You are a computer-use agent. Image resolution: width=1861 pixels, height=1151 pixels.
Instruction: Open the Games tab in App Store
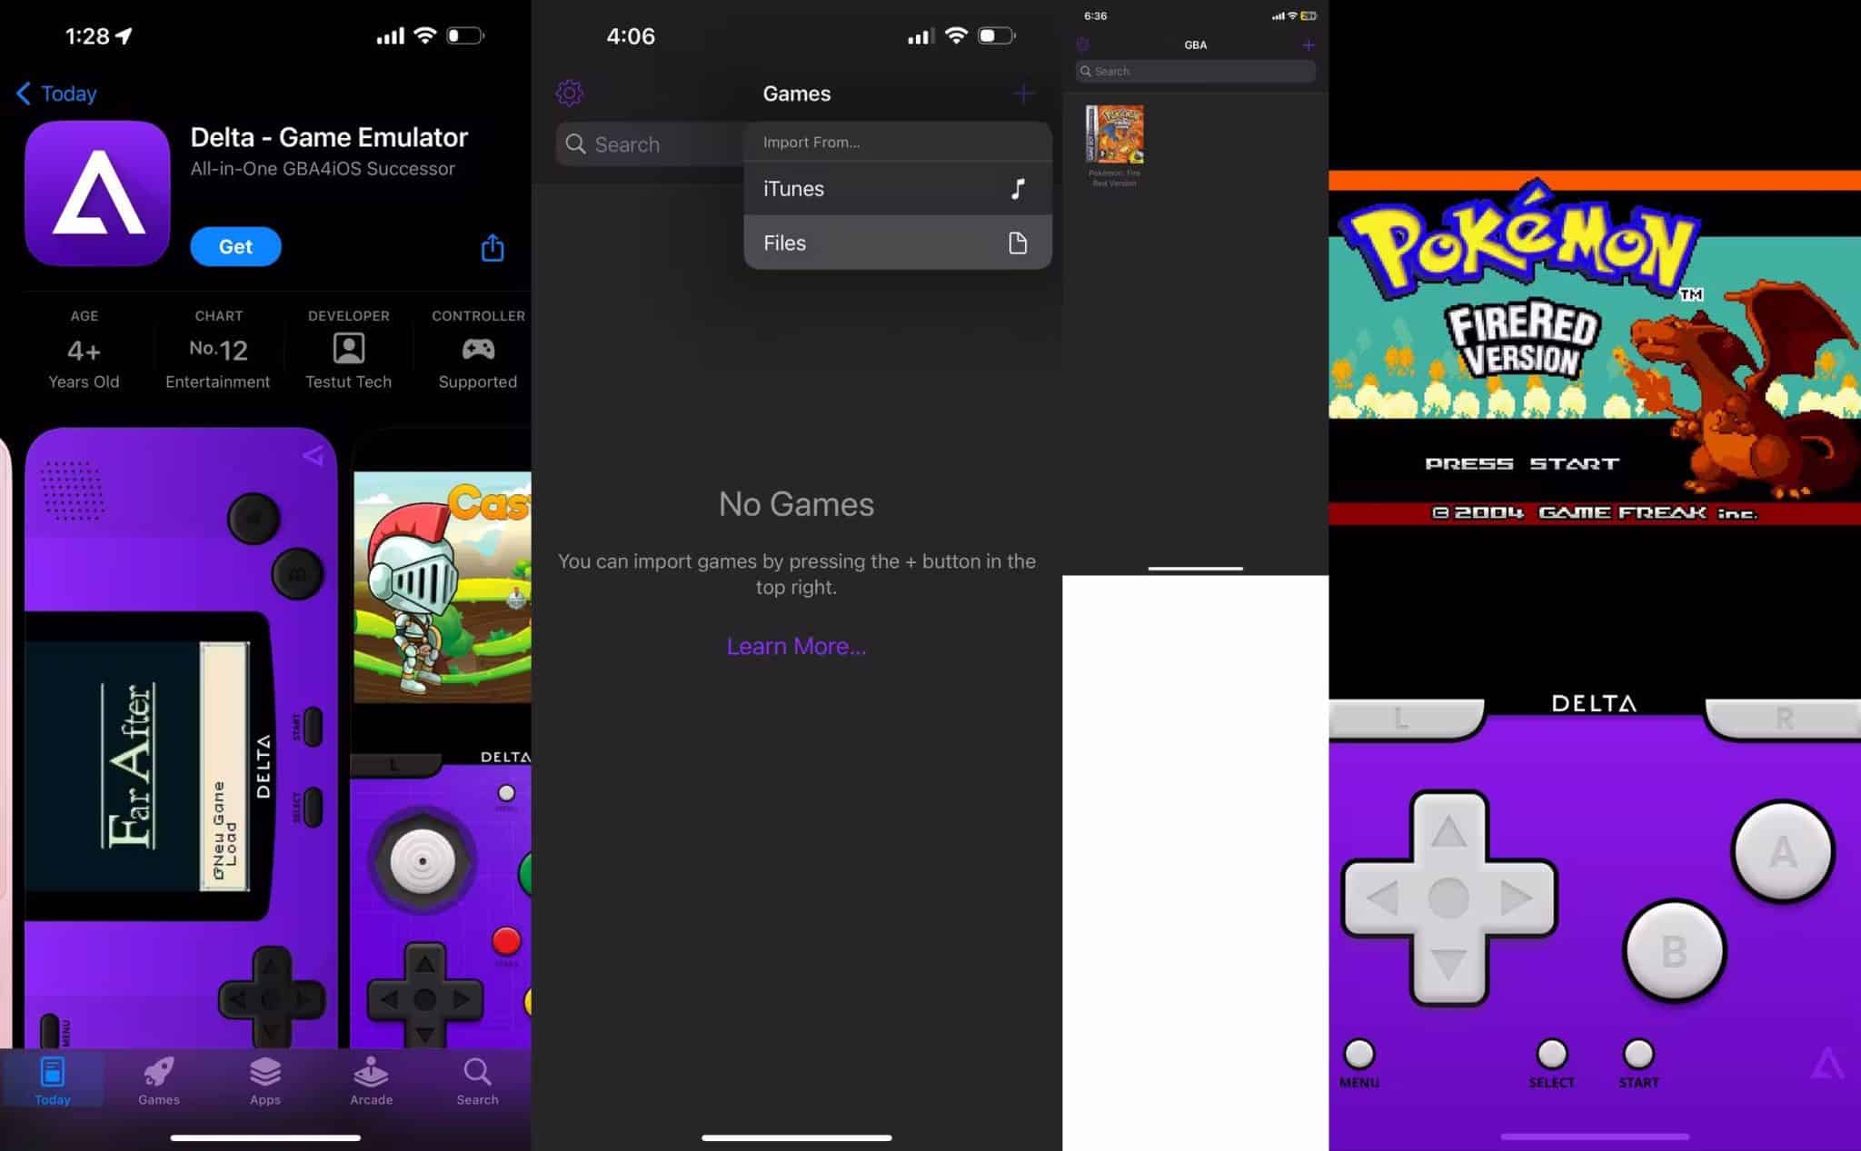(159, 1081)
